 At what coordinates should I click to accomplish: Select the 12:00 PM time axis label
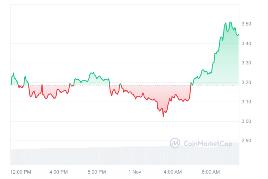click(x=21, y=172)
